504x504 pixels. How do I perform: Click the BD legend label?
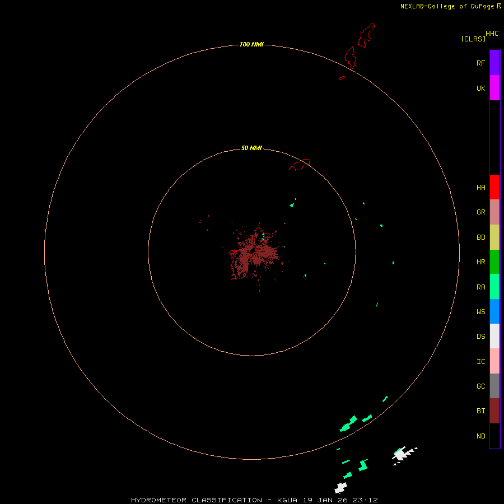(x=480, y=237)
